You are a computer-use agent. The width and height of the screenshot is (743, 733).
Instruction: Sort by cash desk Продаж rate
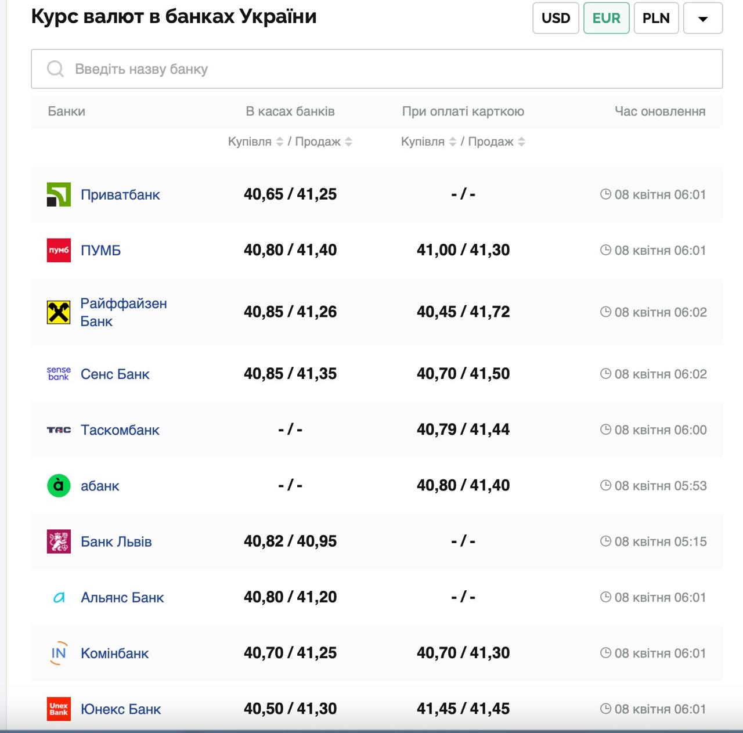[348, 142]
